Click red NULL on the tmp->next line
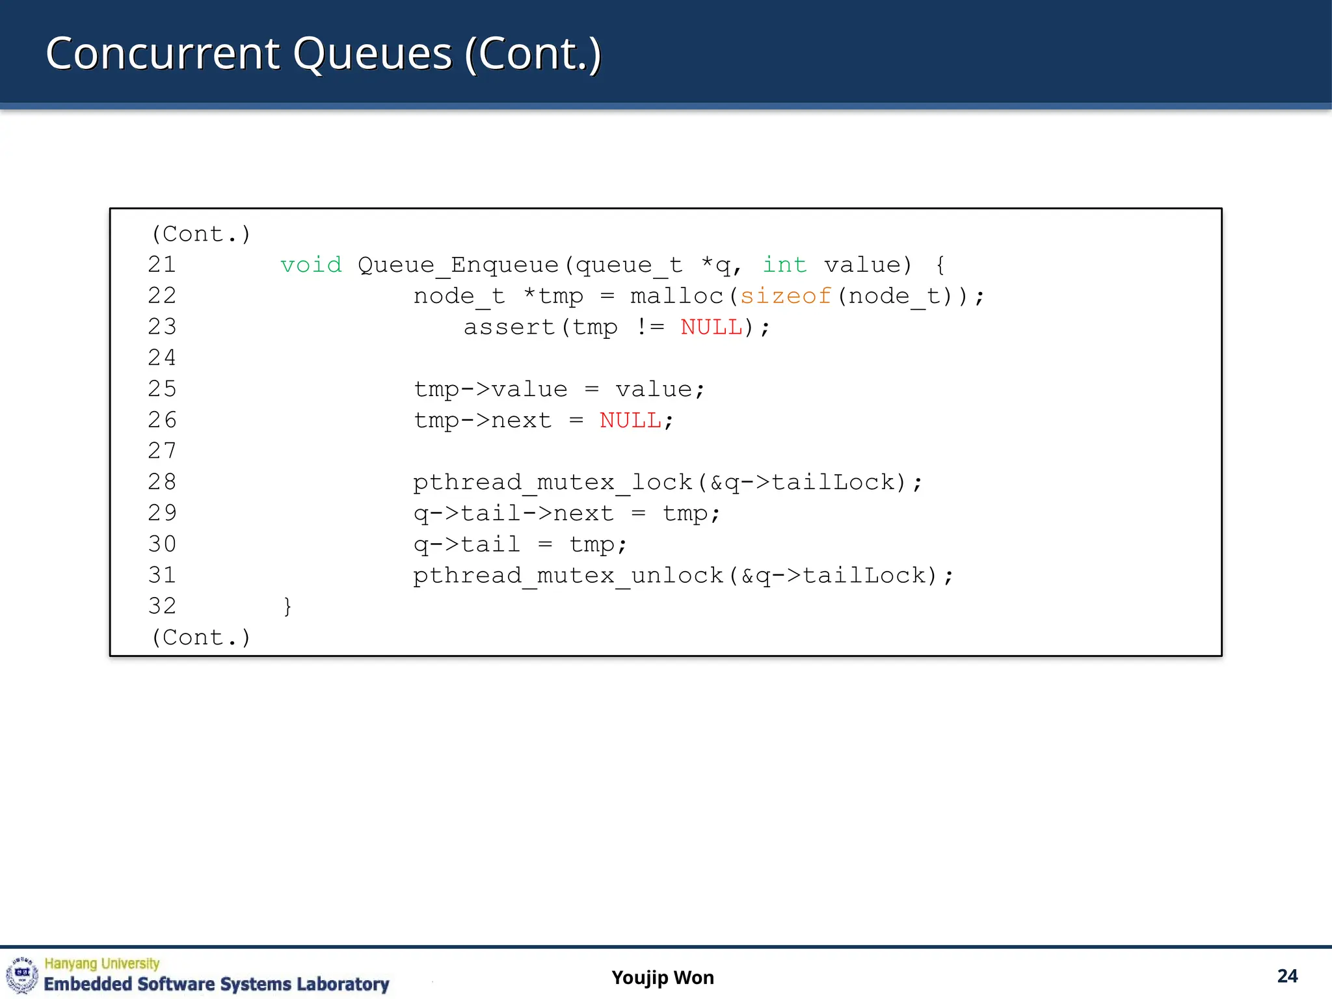Viewport: 1332px width, 999px height. 630,420
